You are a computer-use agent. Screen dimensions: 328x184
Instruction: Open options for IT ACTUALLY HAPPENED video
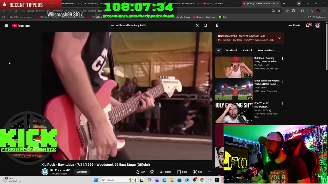tap(282, 104)
